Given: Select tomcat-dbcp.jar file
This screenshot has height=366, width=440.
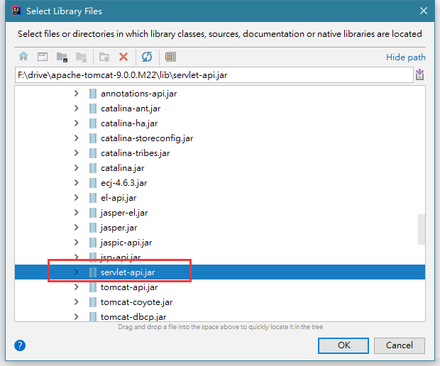Looking at the screenshot, I should tap(133, 316).
